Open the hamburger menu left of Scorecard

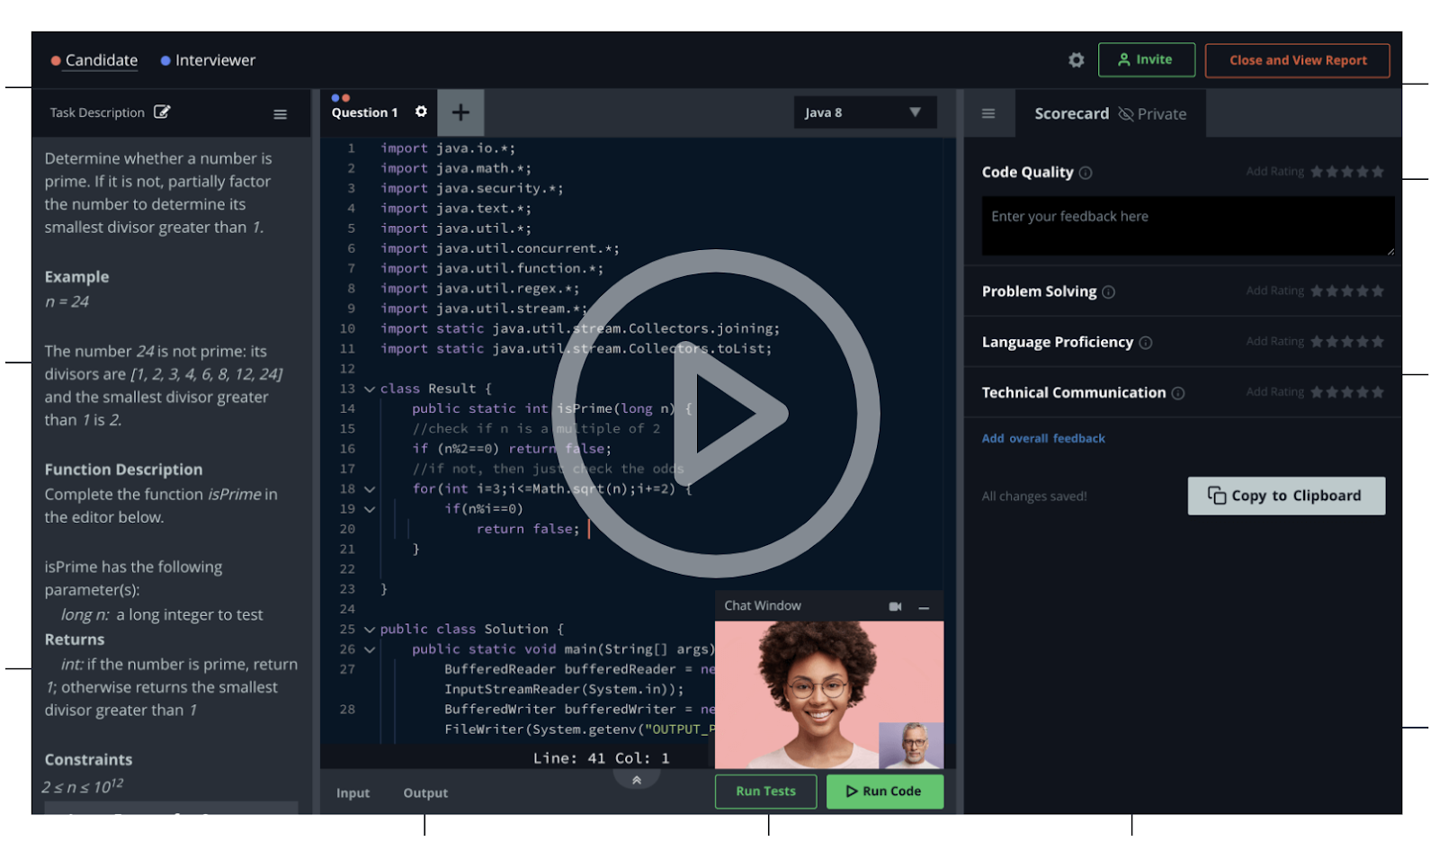pyautogui.click(x=988, y=114)
